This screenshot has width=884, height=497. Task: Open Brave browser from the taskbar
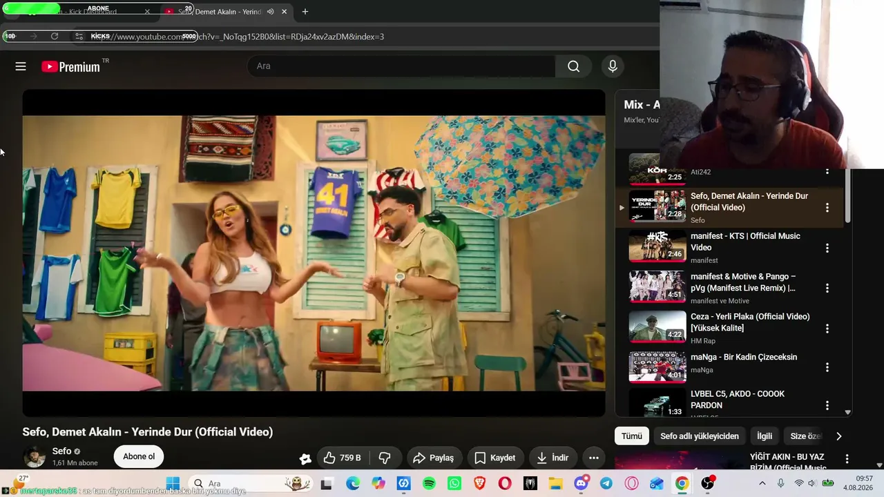[479, 484]
